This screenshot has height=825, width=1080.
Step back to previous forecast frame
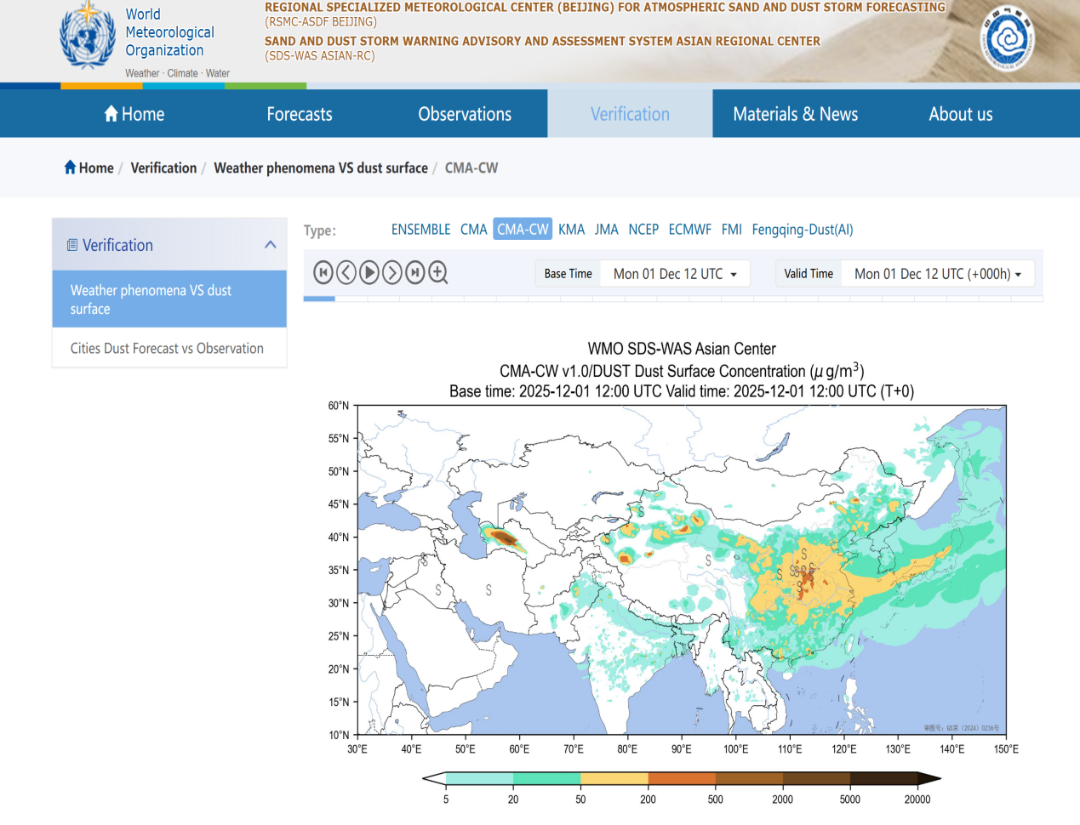346,272
